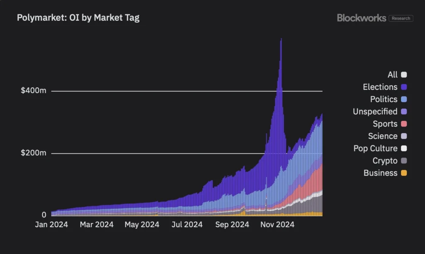Click the $200m y-axis label
This screenshot has height=254, width=425.
click(x=34, y=153)
